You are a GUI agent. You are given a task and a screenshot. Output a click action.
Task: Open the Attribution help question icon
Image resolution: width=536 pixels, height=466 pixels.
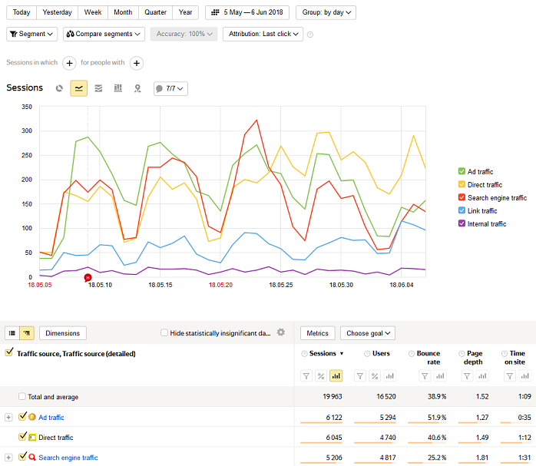pos(310,35)
